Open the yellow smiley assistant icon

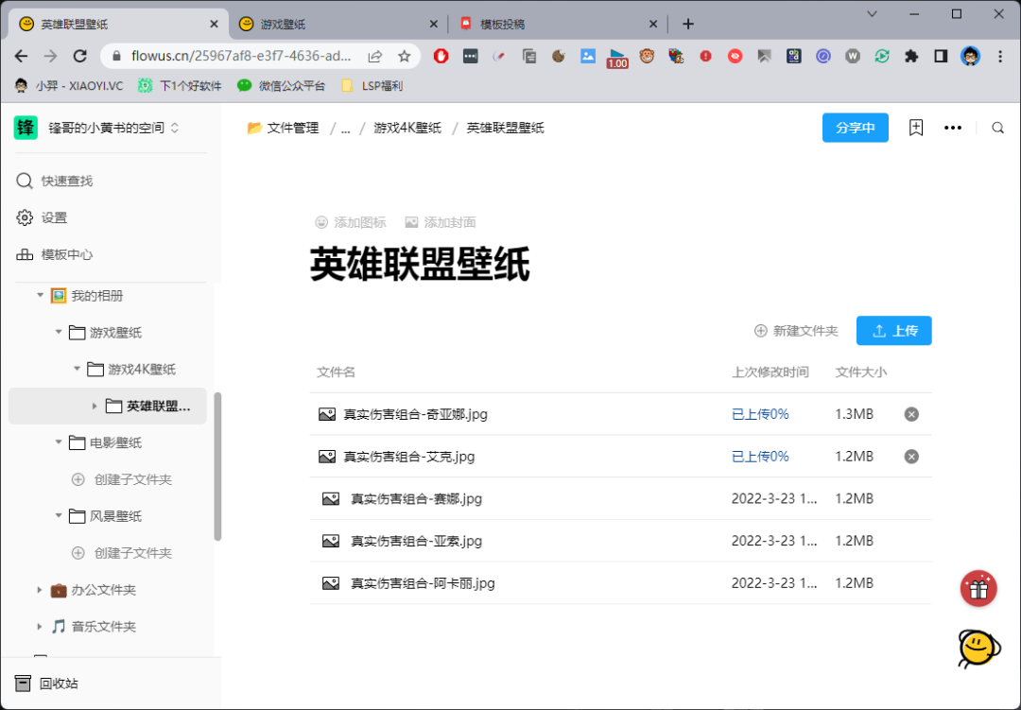click(x=978, y=648)
